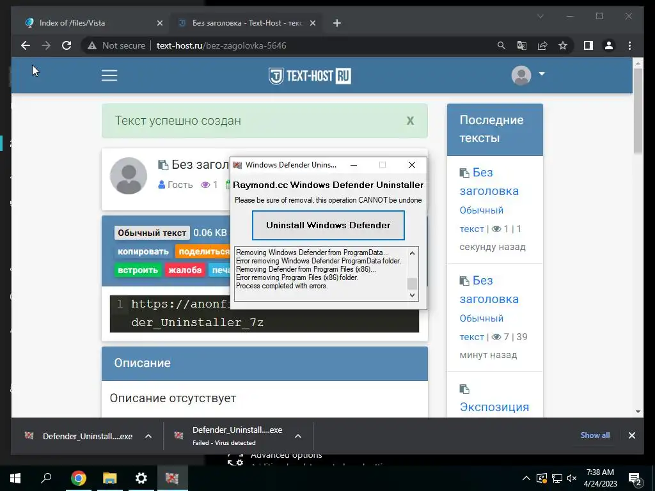Expand options for first Defender_Uninstall download
The height and width of the screenshot is (491, 655).
point(148,436)
